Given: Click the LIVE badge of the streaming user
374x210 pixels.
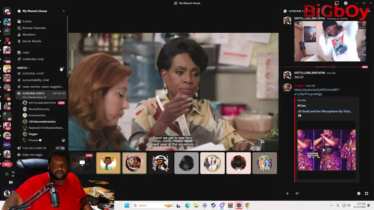Looking at the screenshot, I should click(61, 103).
